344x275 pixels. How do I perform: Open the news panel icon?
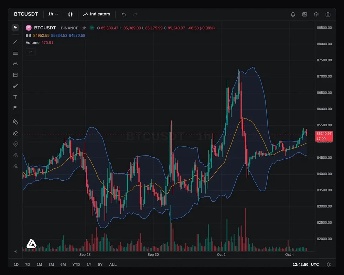point(304,14)
